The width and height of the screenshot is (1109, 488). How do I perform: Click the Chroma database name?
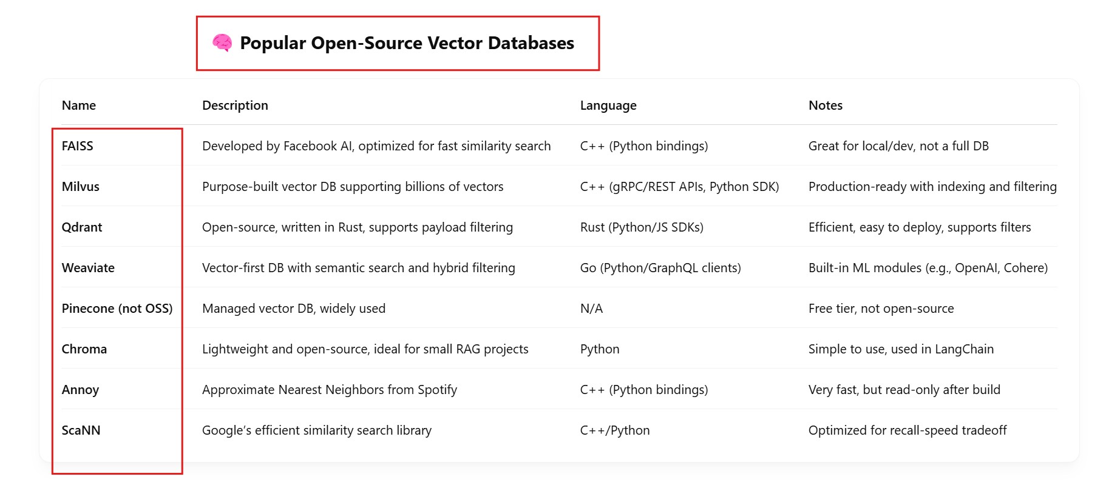(x=84, y=349)
